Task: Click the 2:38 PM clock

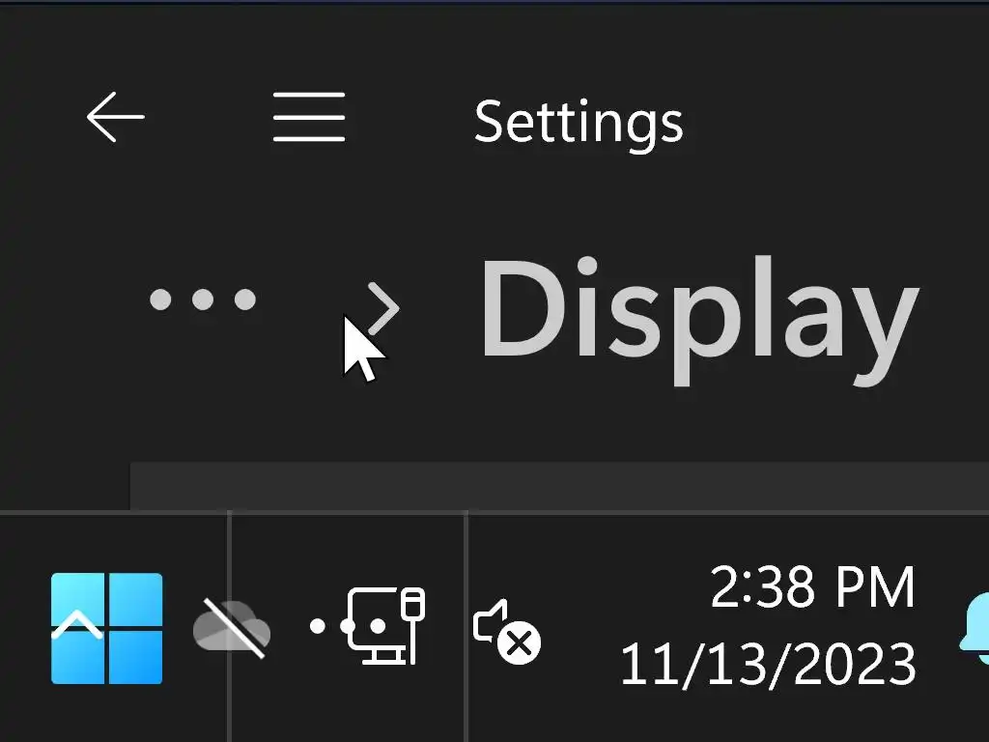Action: pos(811,587)
